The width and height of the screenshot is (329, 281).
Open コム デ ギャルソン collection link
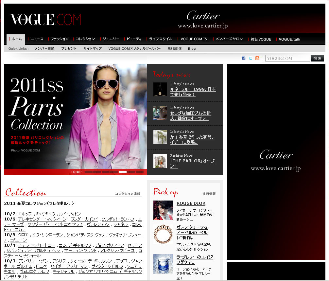coord(75,245)
